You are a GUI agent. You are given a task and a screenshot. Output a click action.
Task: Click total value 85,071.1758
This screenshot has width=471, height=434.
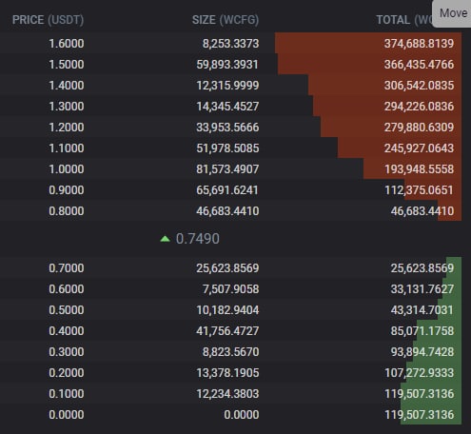[x=422, y=331]
